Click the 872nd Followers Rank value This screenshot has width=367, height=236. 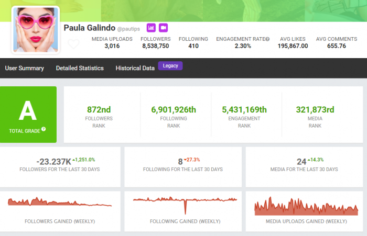click(100, 109)
